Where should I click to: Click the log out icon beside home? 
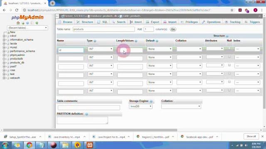[x=23, y=23]
